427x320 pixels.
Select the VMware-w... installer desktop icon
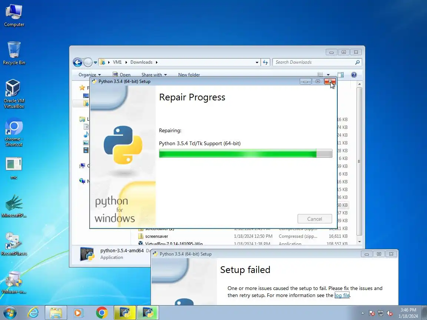[x=14, y=282]
